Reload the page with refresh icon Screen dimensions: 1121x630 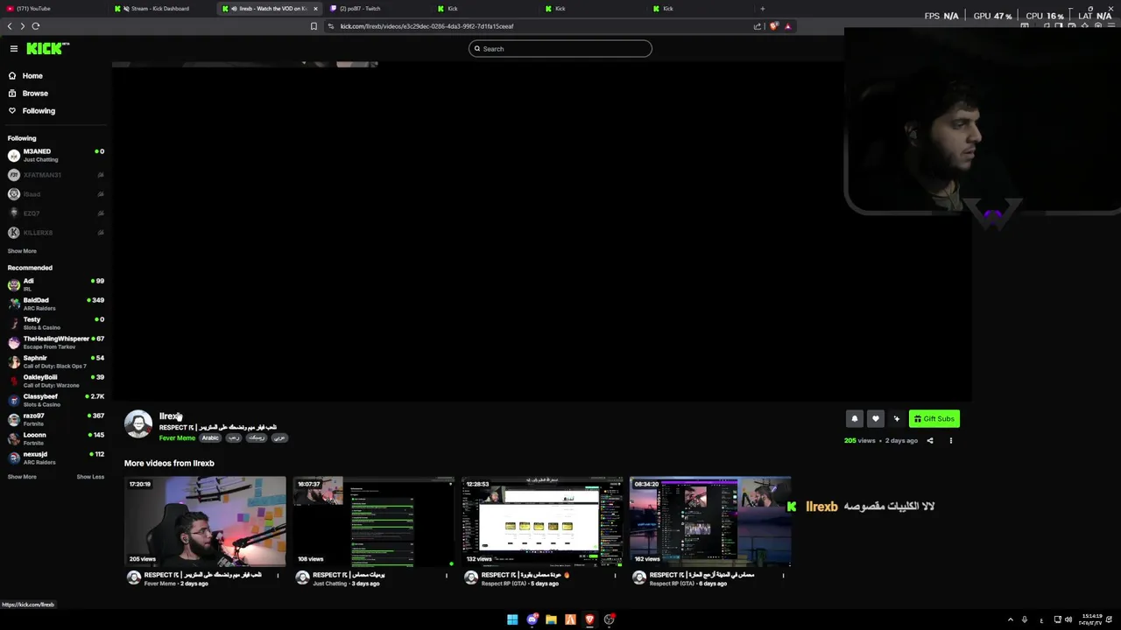point(36,26)
